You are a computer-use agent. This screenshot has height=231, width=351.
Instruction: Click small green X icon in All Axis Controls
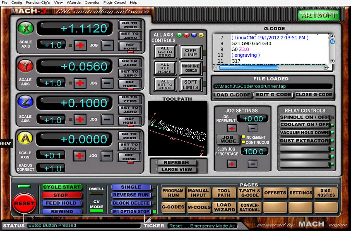(180, 35)
